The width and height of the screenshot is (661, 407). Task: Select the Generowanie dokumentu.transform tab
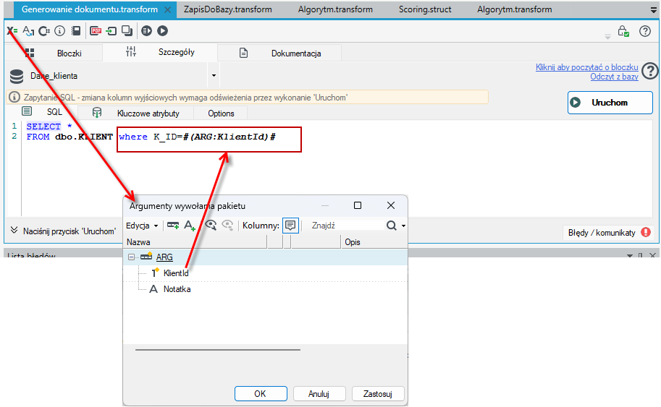tap(89, 9)
